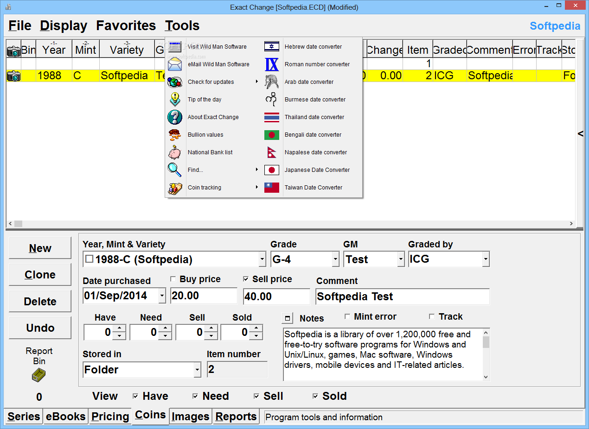Check the box beside 1988-C (Softpedia)
The width and height of the screenshot is (589, 429).
pos(89,259)
